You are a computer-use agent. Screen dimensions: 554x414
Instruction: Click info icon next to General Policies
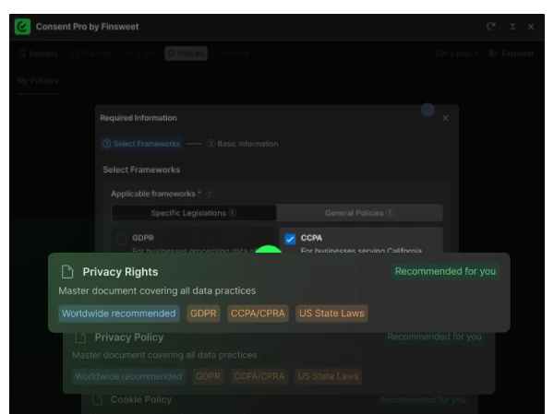390,213
